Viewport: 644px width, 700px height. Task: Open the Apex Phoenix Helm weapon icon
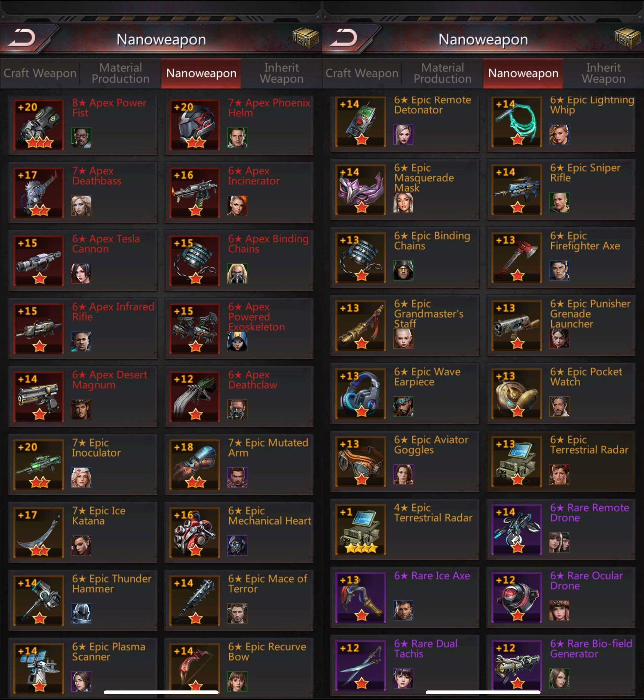pyautogui.click(x=195, y=125)
